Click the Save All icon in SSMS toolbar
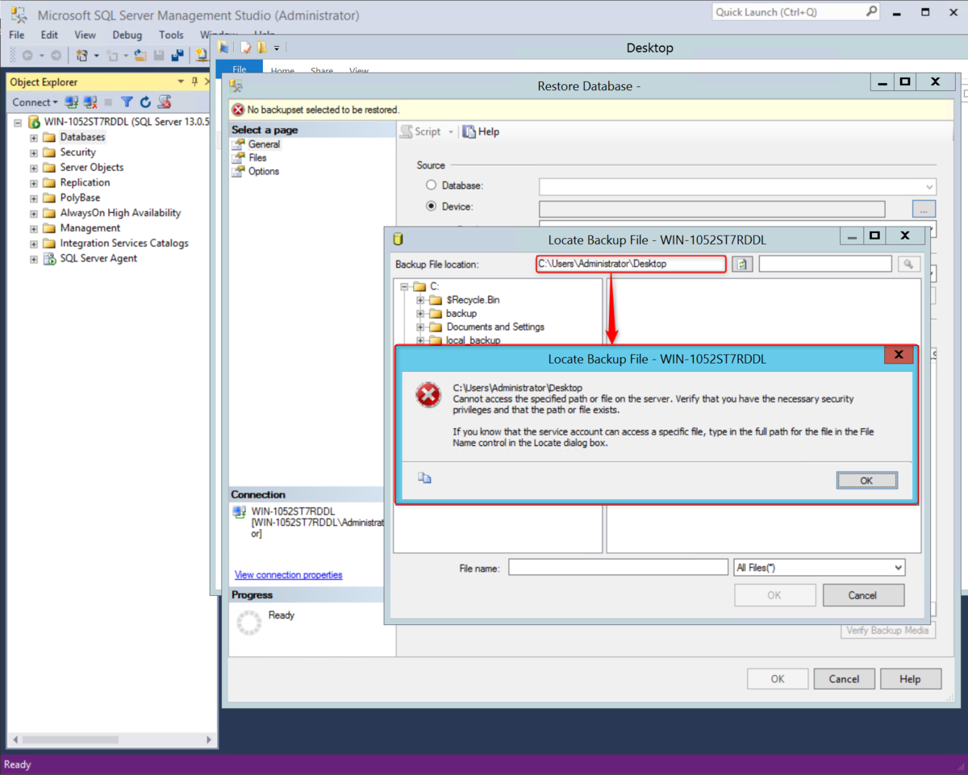 click(177, 56)
